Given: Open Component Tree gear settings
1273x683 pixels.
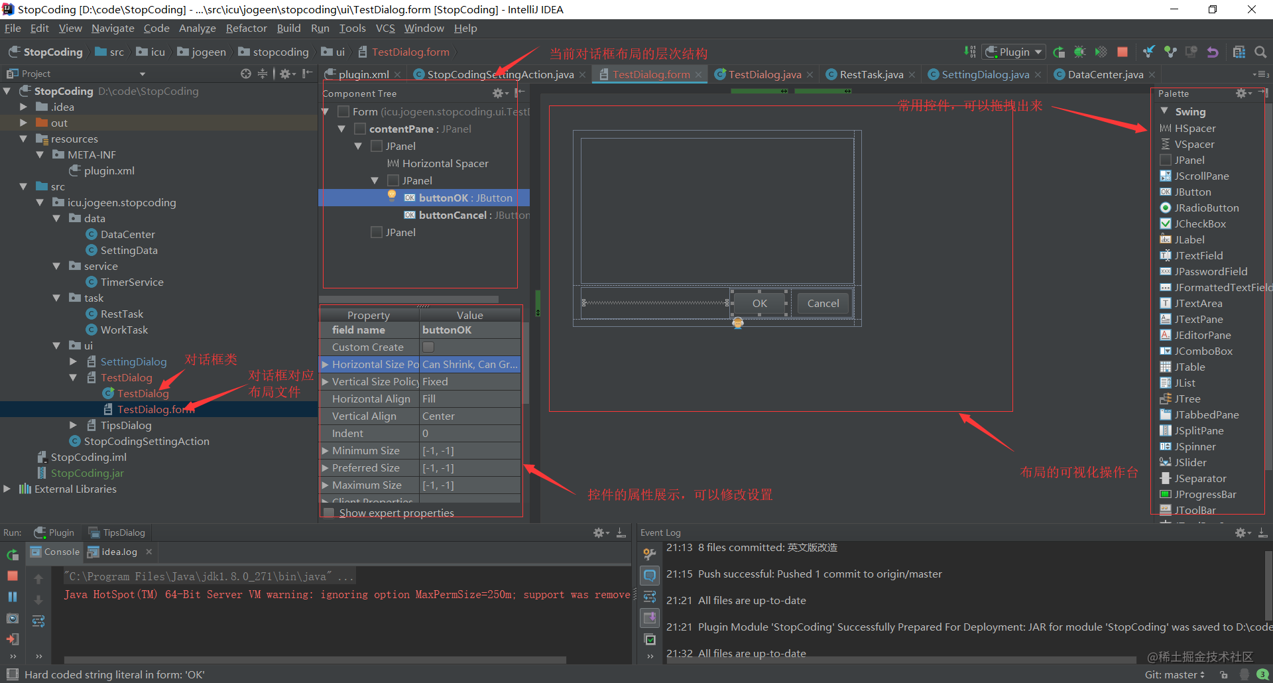Looking at the screenshot, I should 500,93.
